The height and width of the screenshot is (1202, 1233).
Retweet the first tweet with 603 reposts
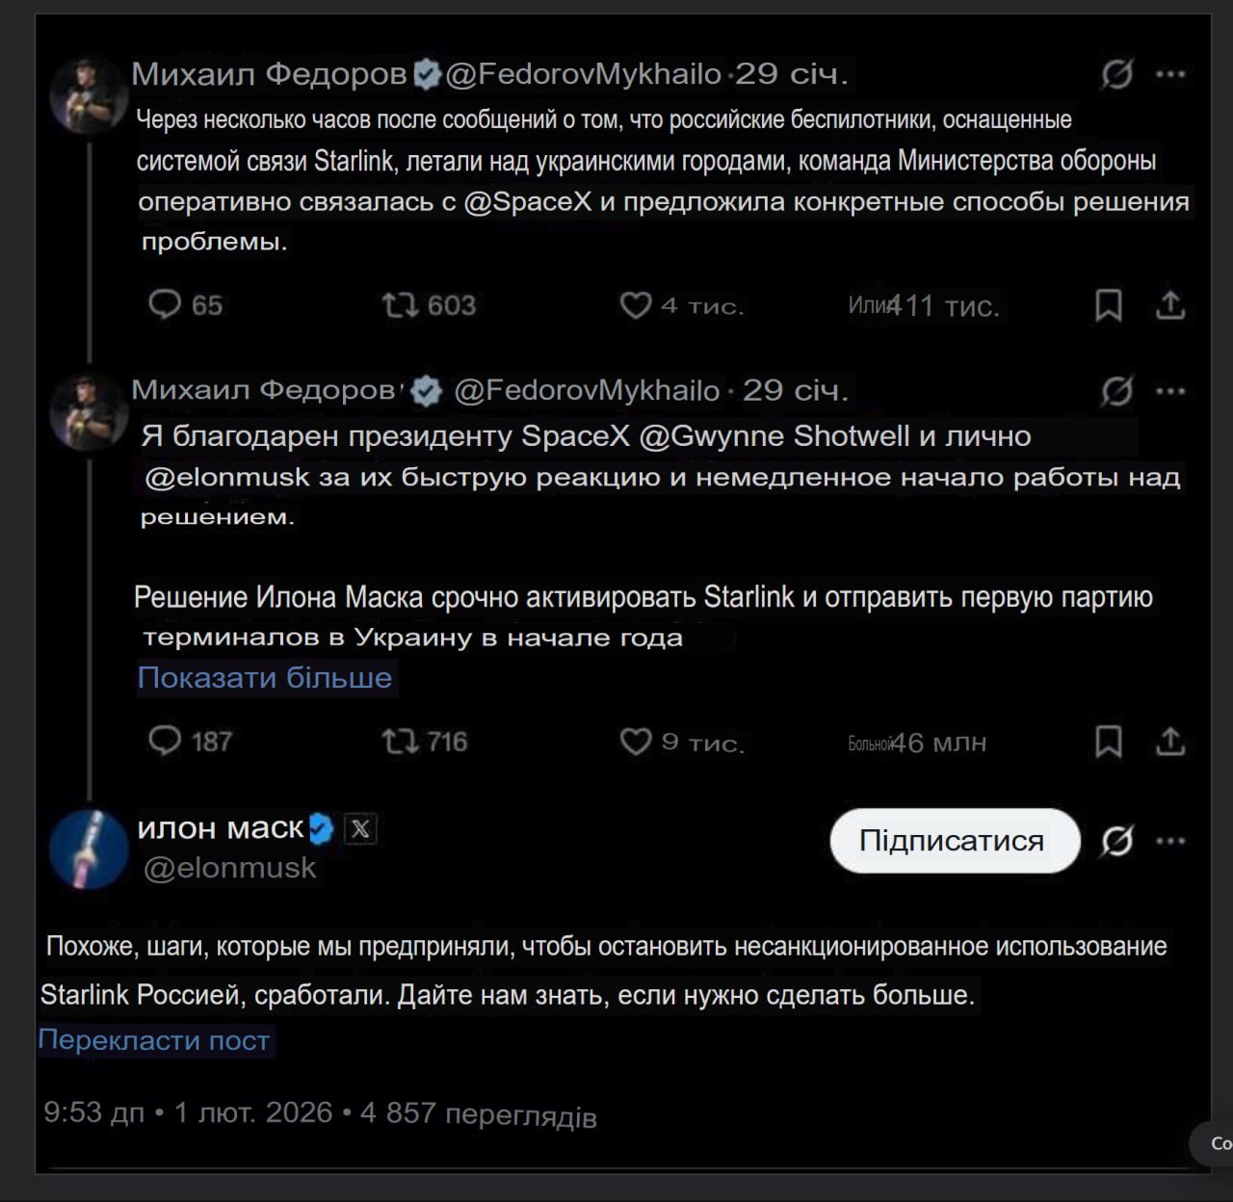click(400, 304)
